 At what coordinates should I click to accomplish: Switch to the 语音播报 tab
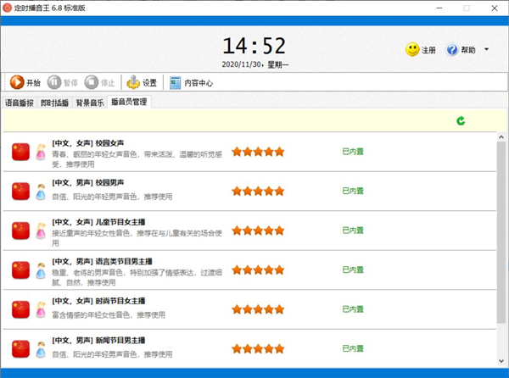(20, 103)
